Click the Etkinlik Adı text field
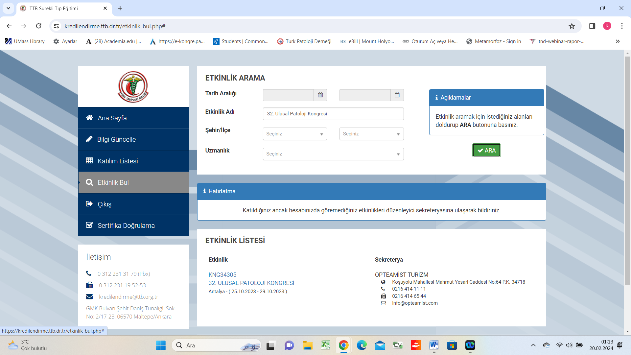 (x=333, y=114)
